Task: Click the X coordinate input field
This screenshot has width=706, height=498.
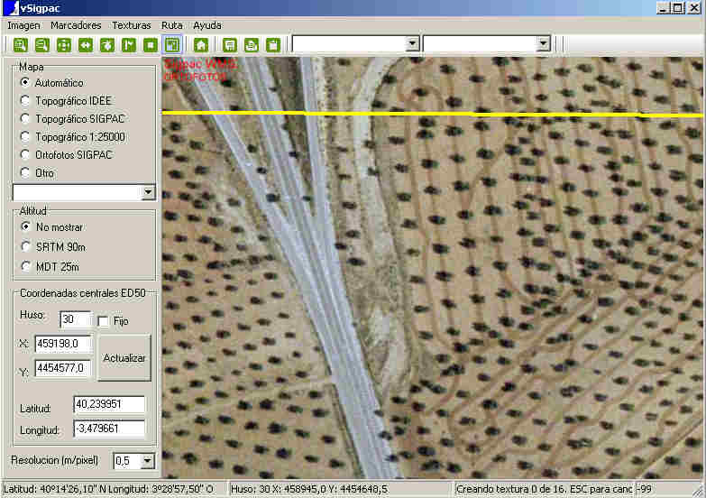Action: tap(63, 344)
